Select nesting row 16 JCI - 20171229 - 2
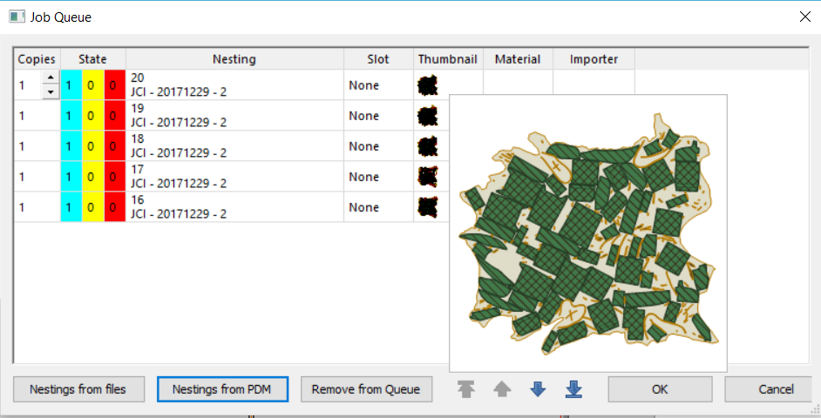 click(234, 206)
